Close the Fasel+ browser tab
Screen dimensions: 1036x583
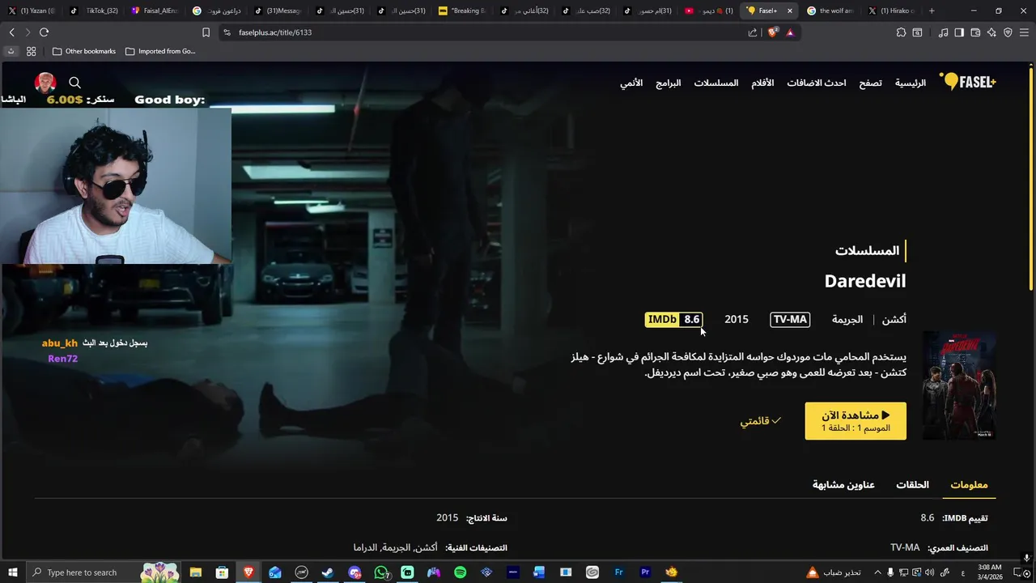789,11
